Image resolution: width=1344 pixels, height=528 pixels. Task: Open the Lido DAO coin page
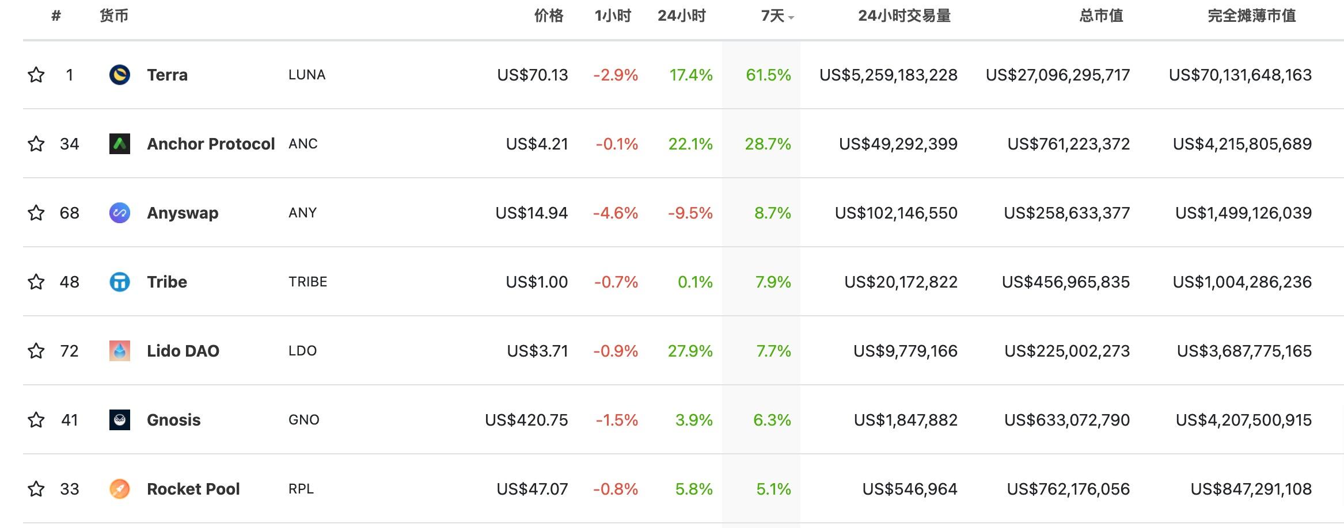coord(183,351)
